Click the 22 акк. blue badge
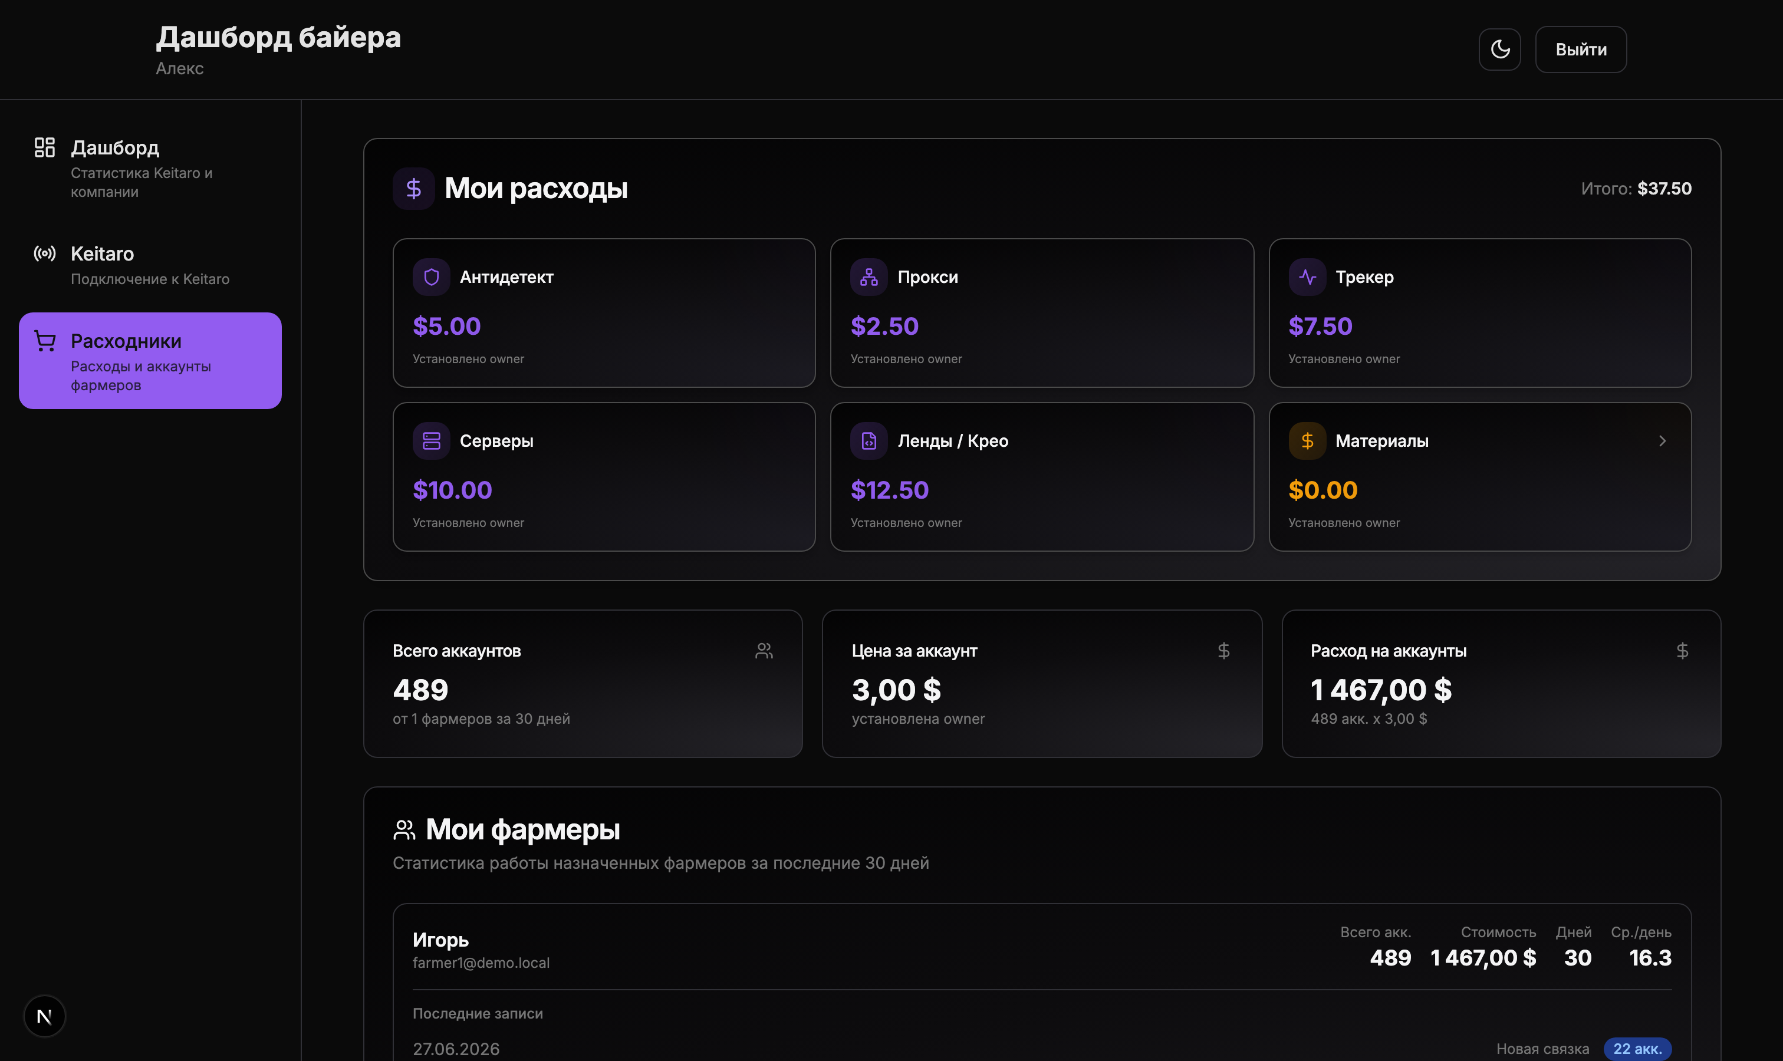 click(1637, 1049)
